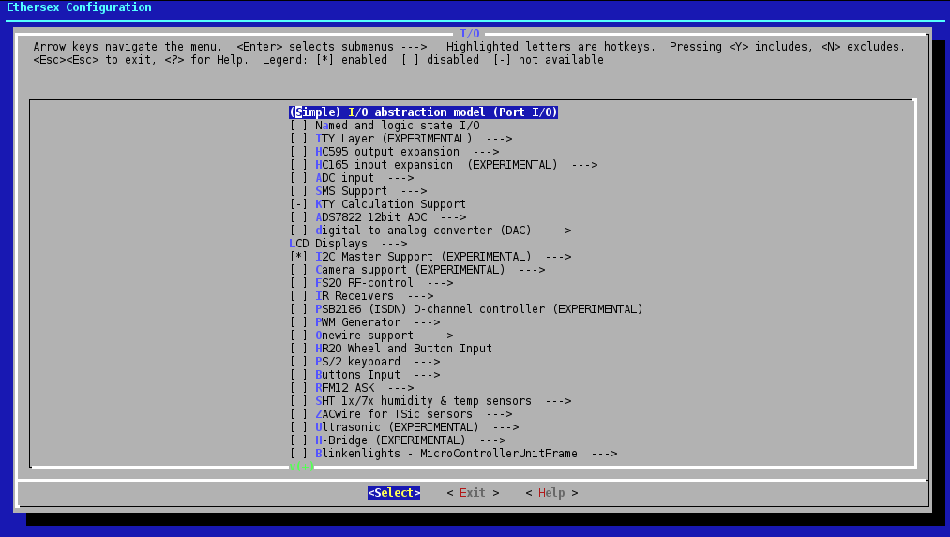Enable HR20 Wheel and Button Input
Image resolution: width=950 pixels, height=537 pixels.
pos(298,349)
